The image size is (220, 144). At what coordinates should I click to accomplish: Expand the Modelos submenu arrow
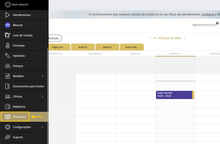[42, 76]
